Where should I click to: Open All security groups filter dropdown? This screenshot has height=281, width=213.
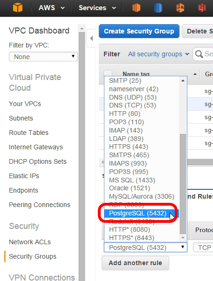(158, 54)
